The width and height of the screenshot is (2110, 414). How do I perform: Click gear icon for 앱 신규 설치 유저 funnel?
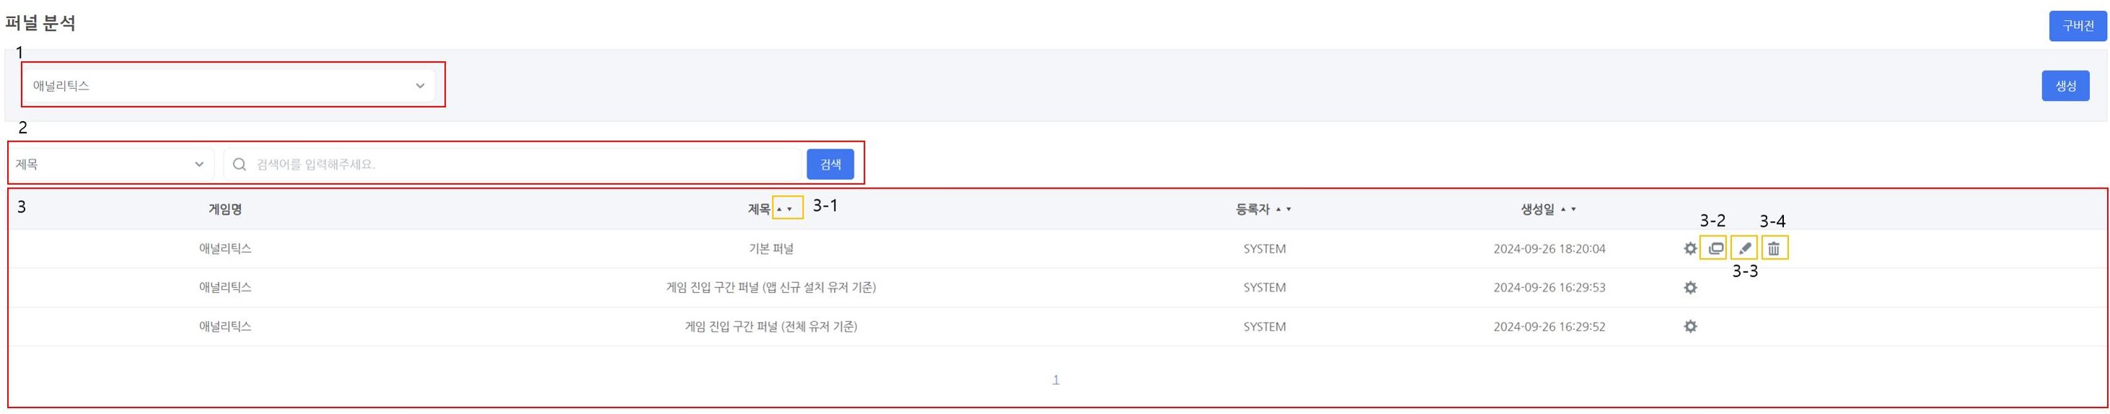(x=1689, y=288)
